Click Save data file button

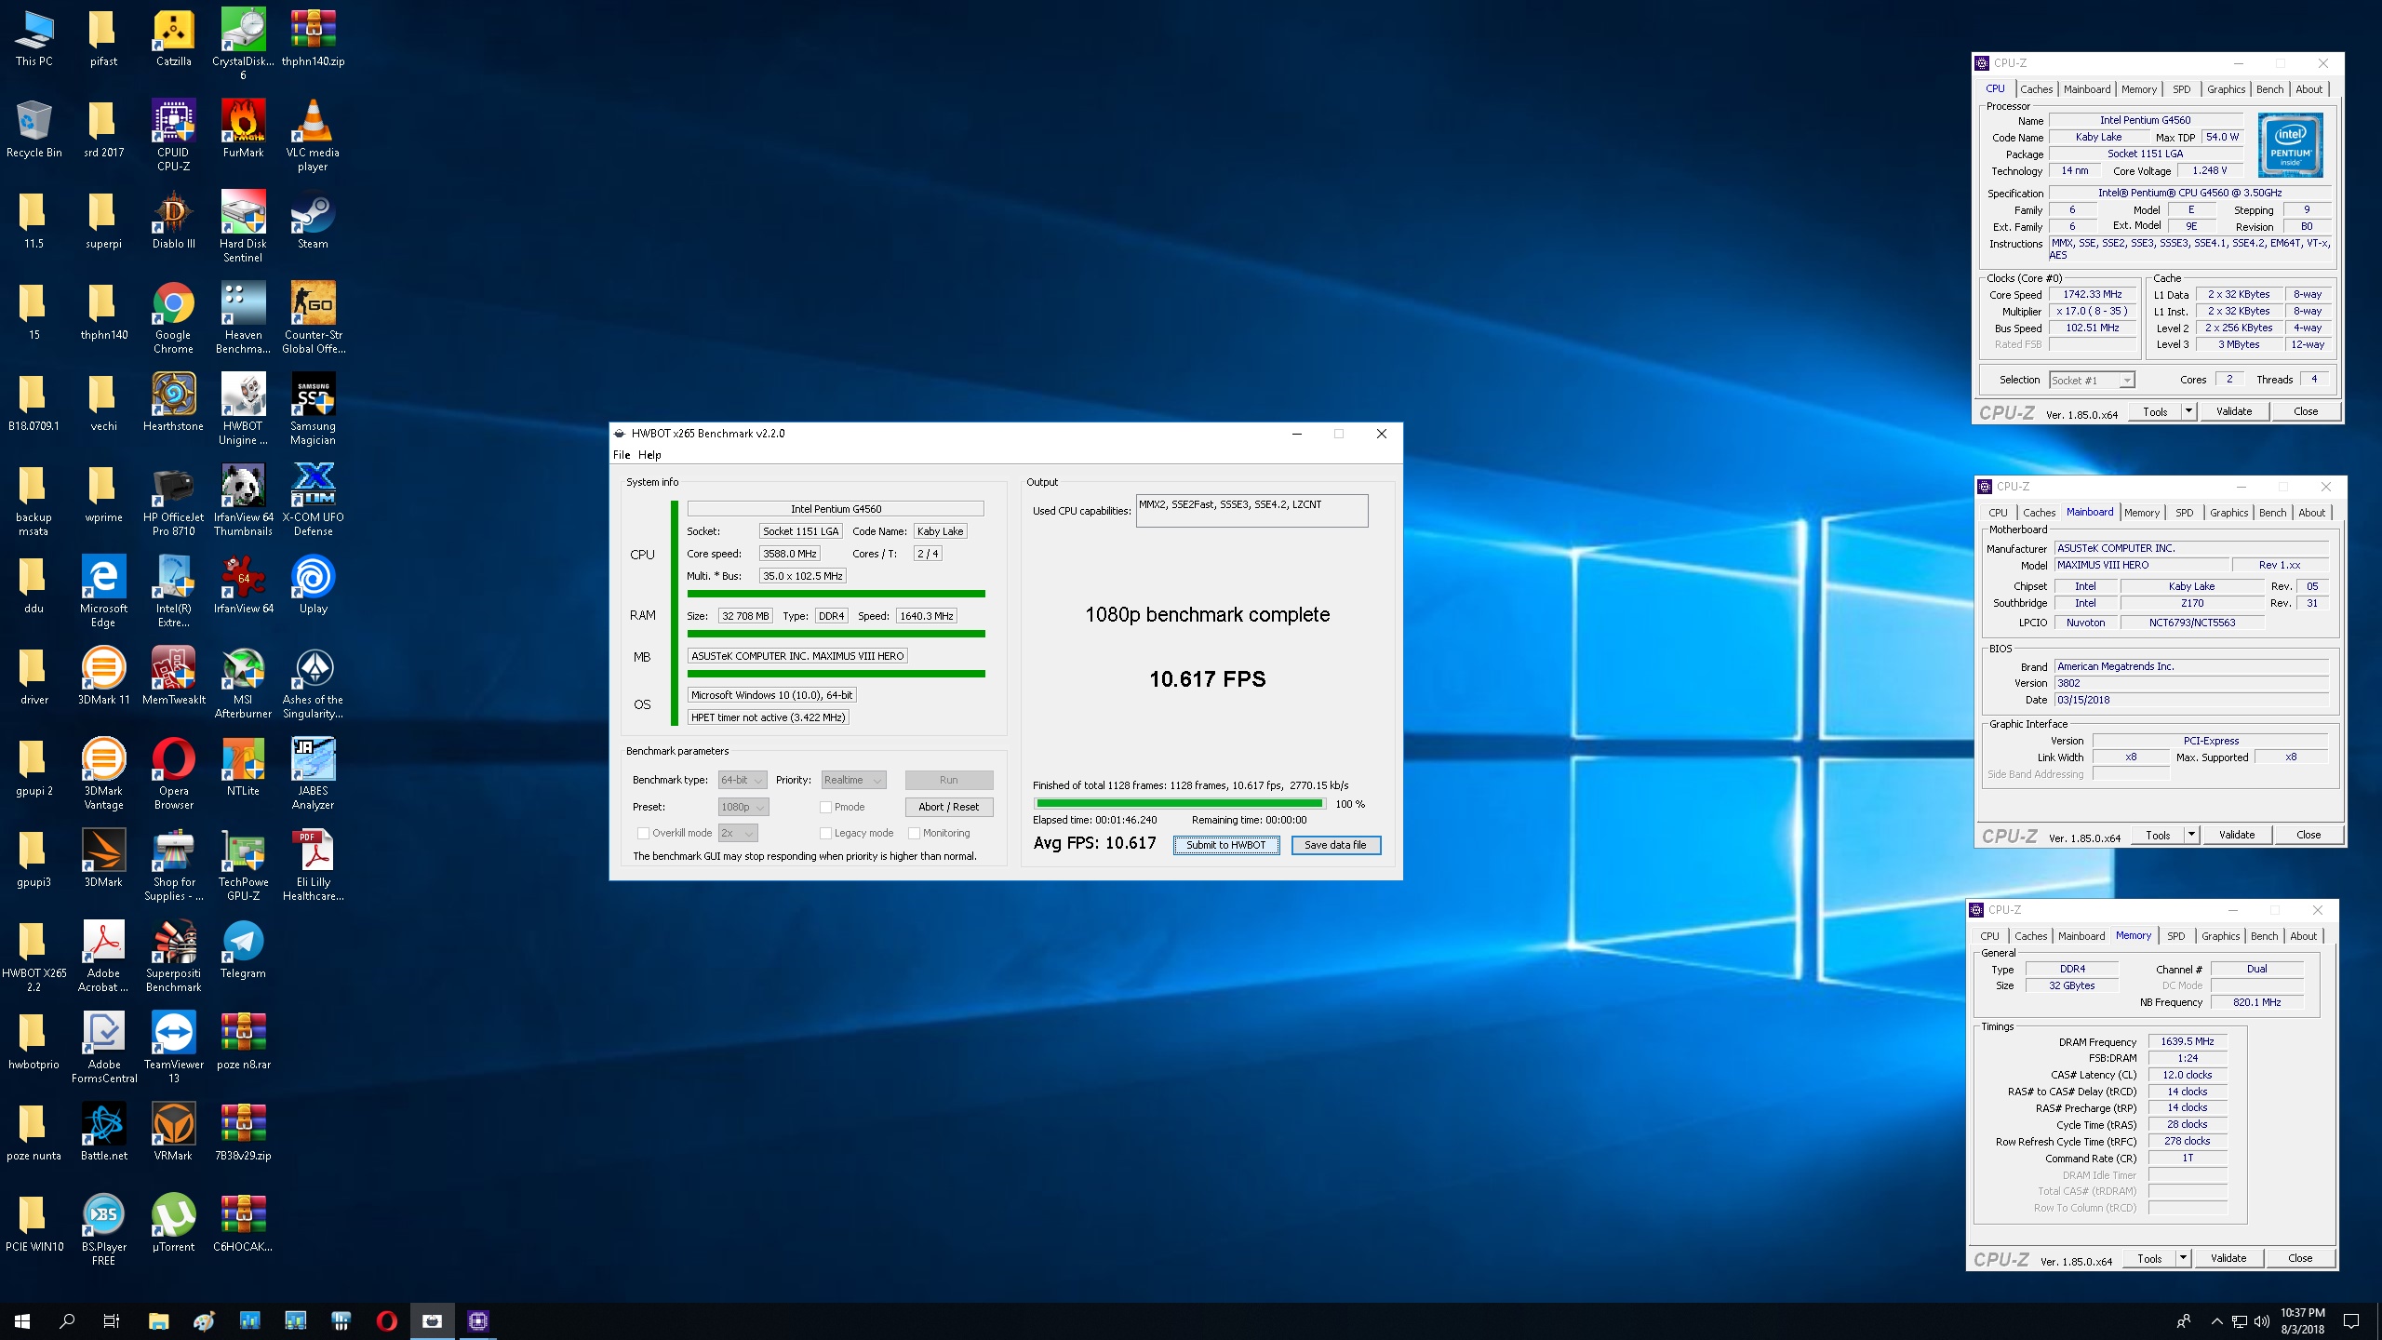[1335, 845]
